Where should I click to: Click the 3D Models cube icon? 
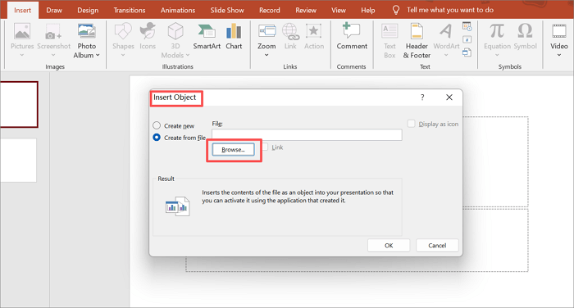(175, 31)
